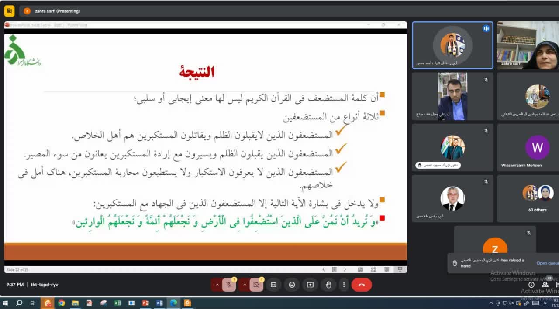Image resolution: width=559 pixels, height=309 pixels.
Task: Open File Explorer from taskbar
Action: point(75,302)
